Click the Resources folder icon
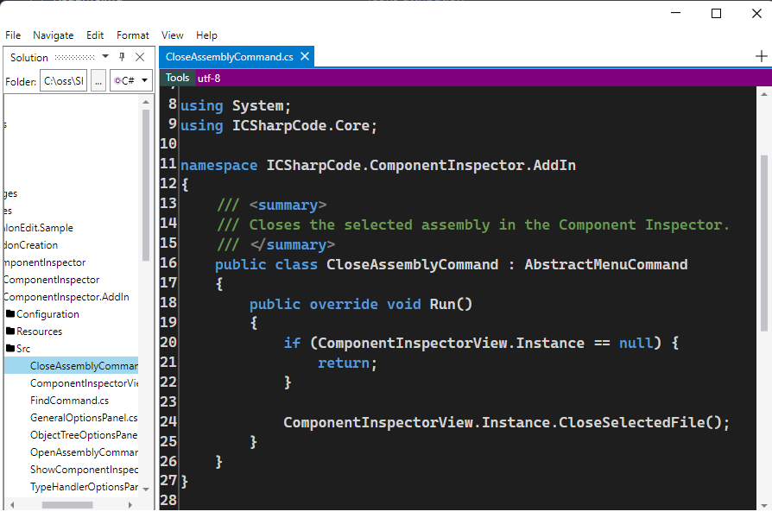Viewport: 772px width, 518px height. point(9,331)
